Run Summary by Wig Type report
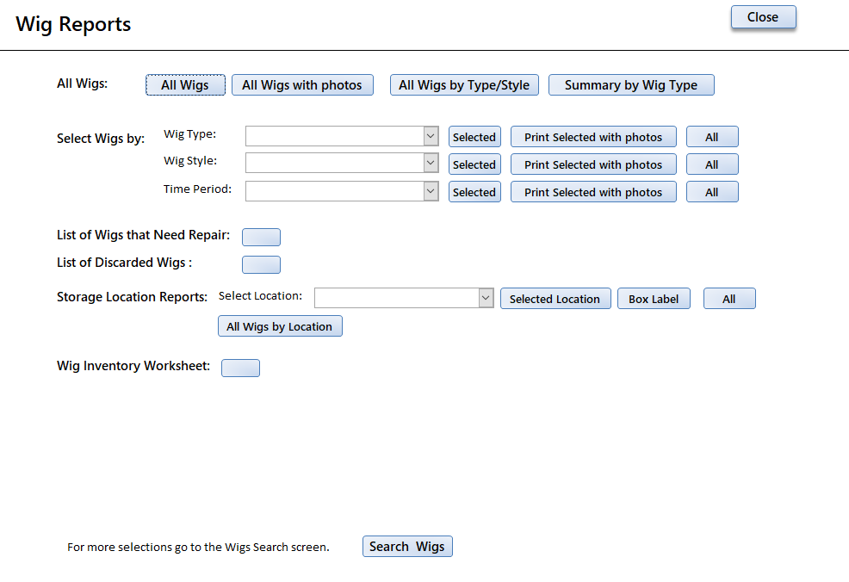This screenshot has width=849, height=582. click(631, 85)
